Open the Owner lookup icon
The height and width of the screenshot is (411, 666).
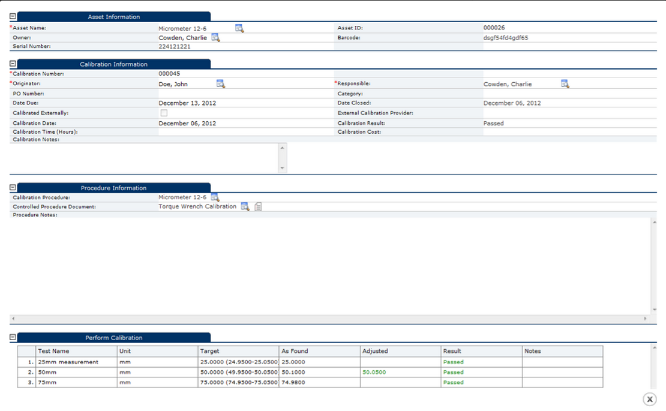pyautogui.click(x=216, y=37)
